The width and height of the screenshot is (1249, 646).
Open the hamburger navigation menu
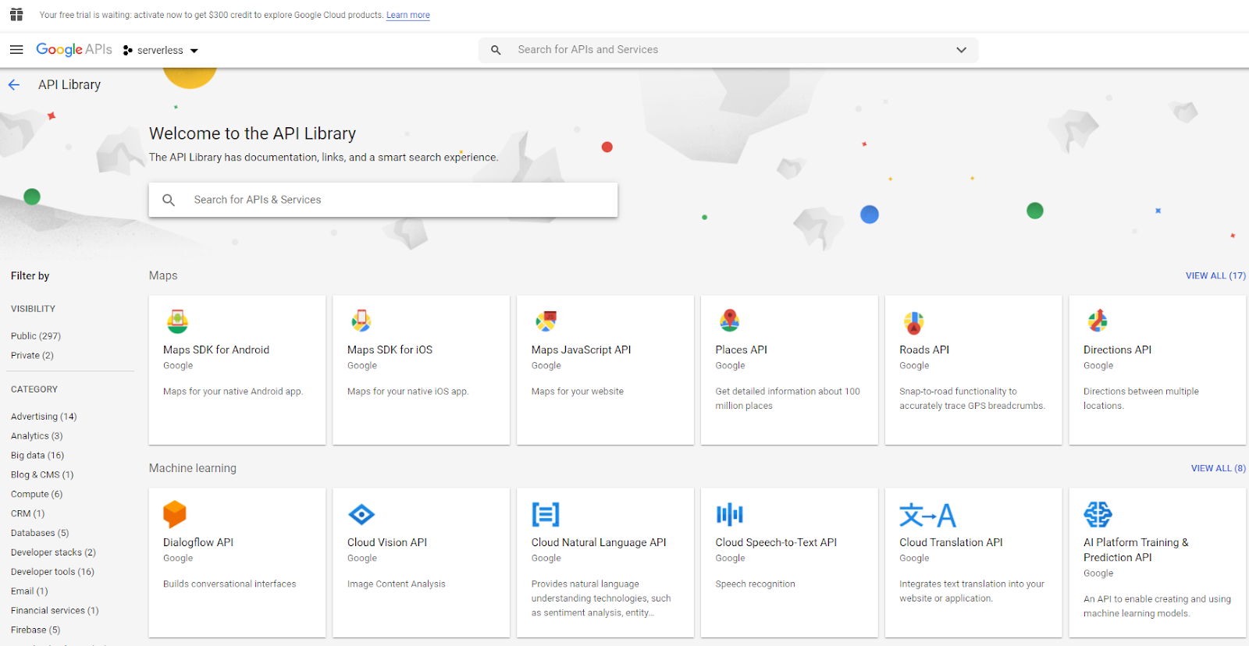click(x=16, y=50)
